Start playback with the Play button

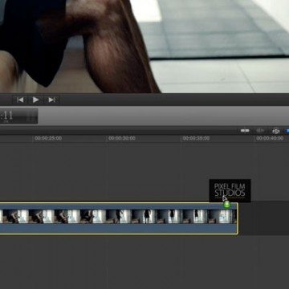pos(35,100)
